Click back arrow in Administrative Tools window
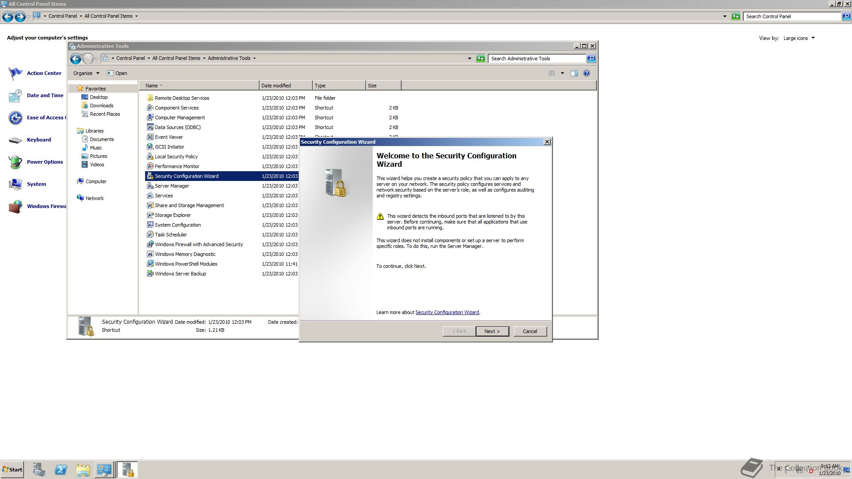852x479 pixels. 76,59
